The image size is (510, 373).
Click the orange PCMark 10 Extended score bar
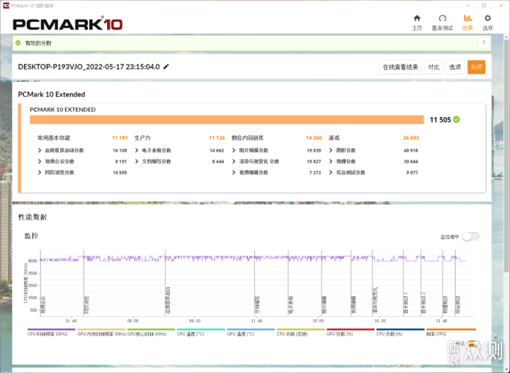[227, 119]
